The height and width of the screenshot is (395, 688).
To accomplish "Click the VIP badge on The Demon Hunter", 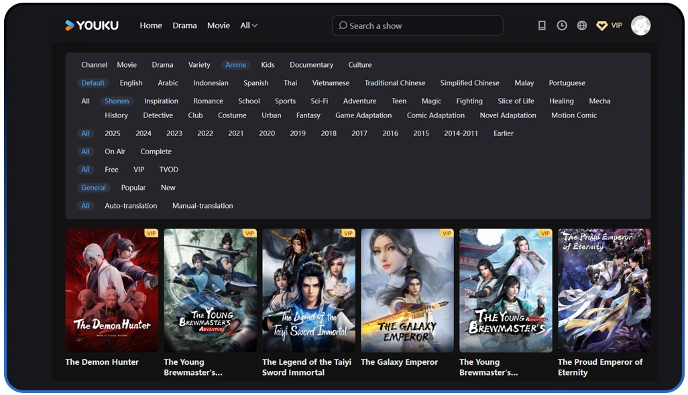I will tap(151, 233).
